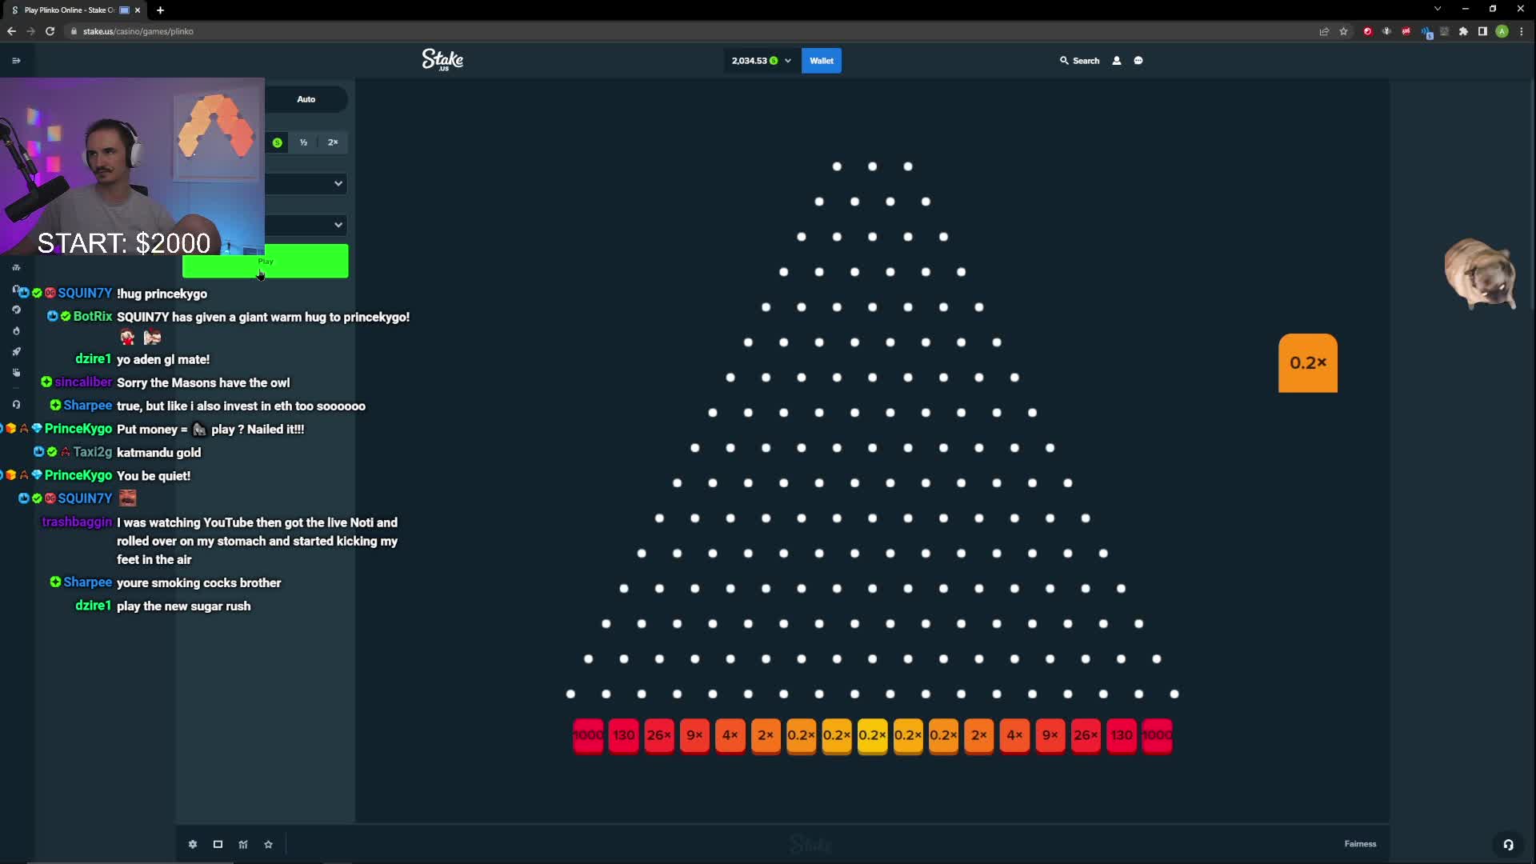Click the BotRix username in chat
This screenshot has height=864, width=1536.
tap(93, 317)
